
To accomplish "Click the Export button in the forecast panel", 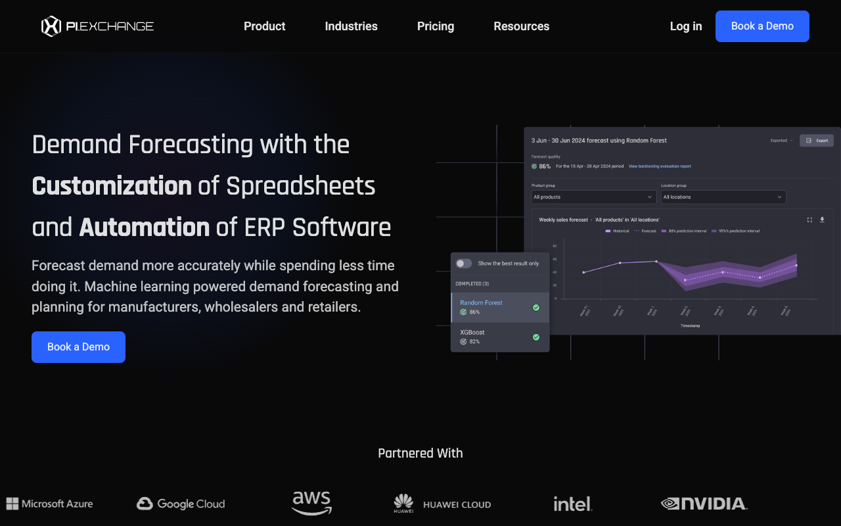I will pyautogui.click(x=817, y=140).
